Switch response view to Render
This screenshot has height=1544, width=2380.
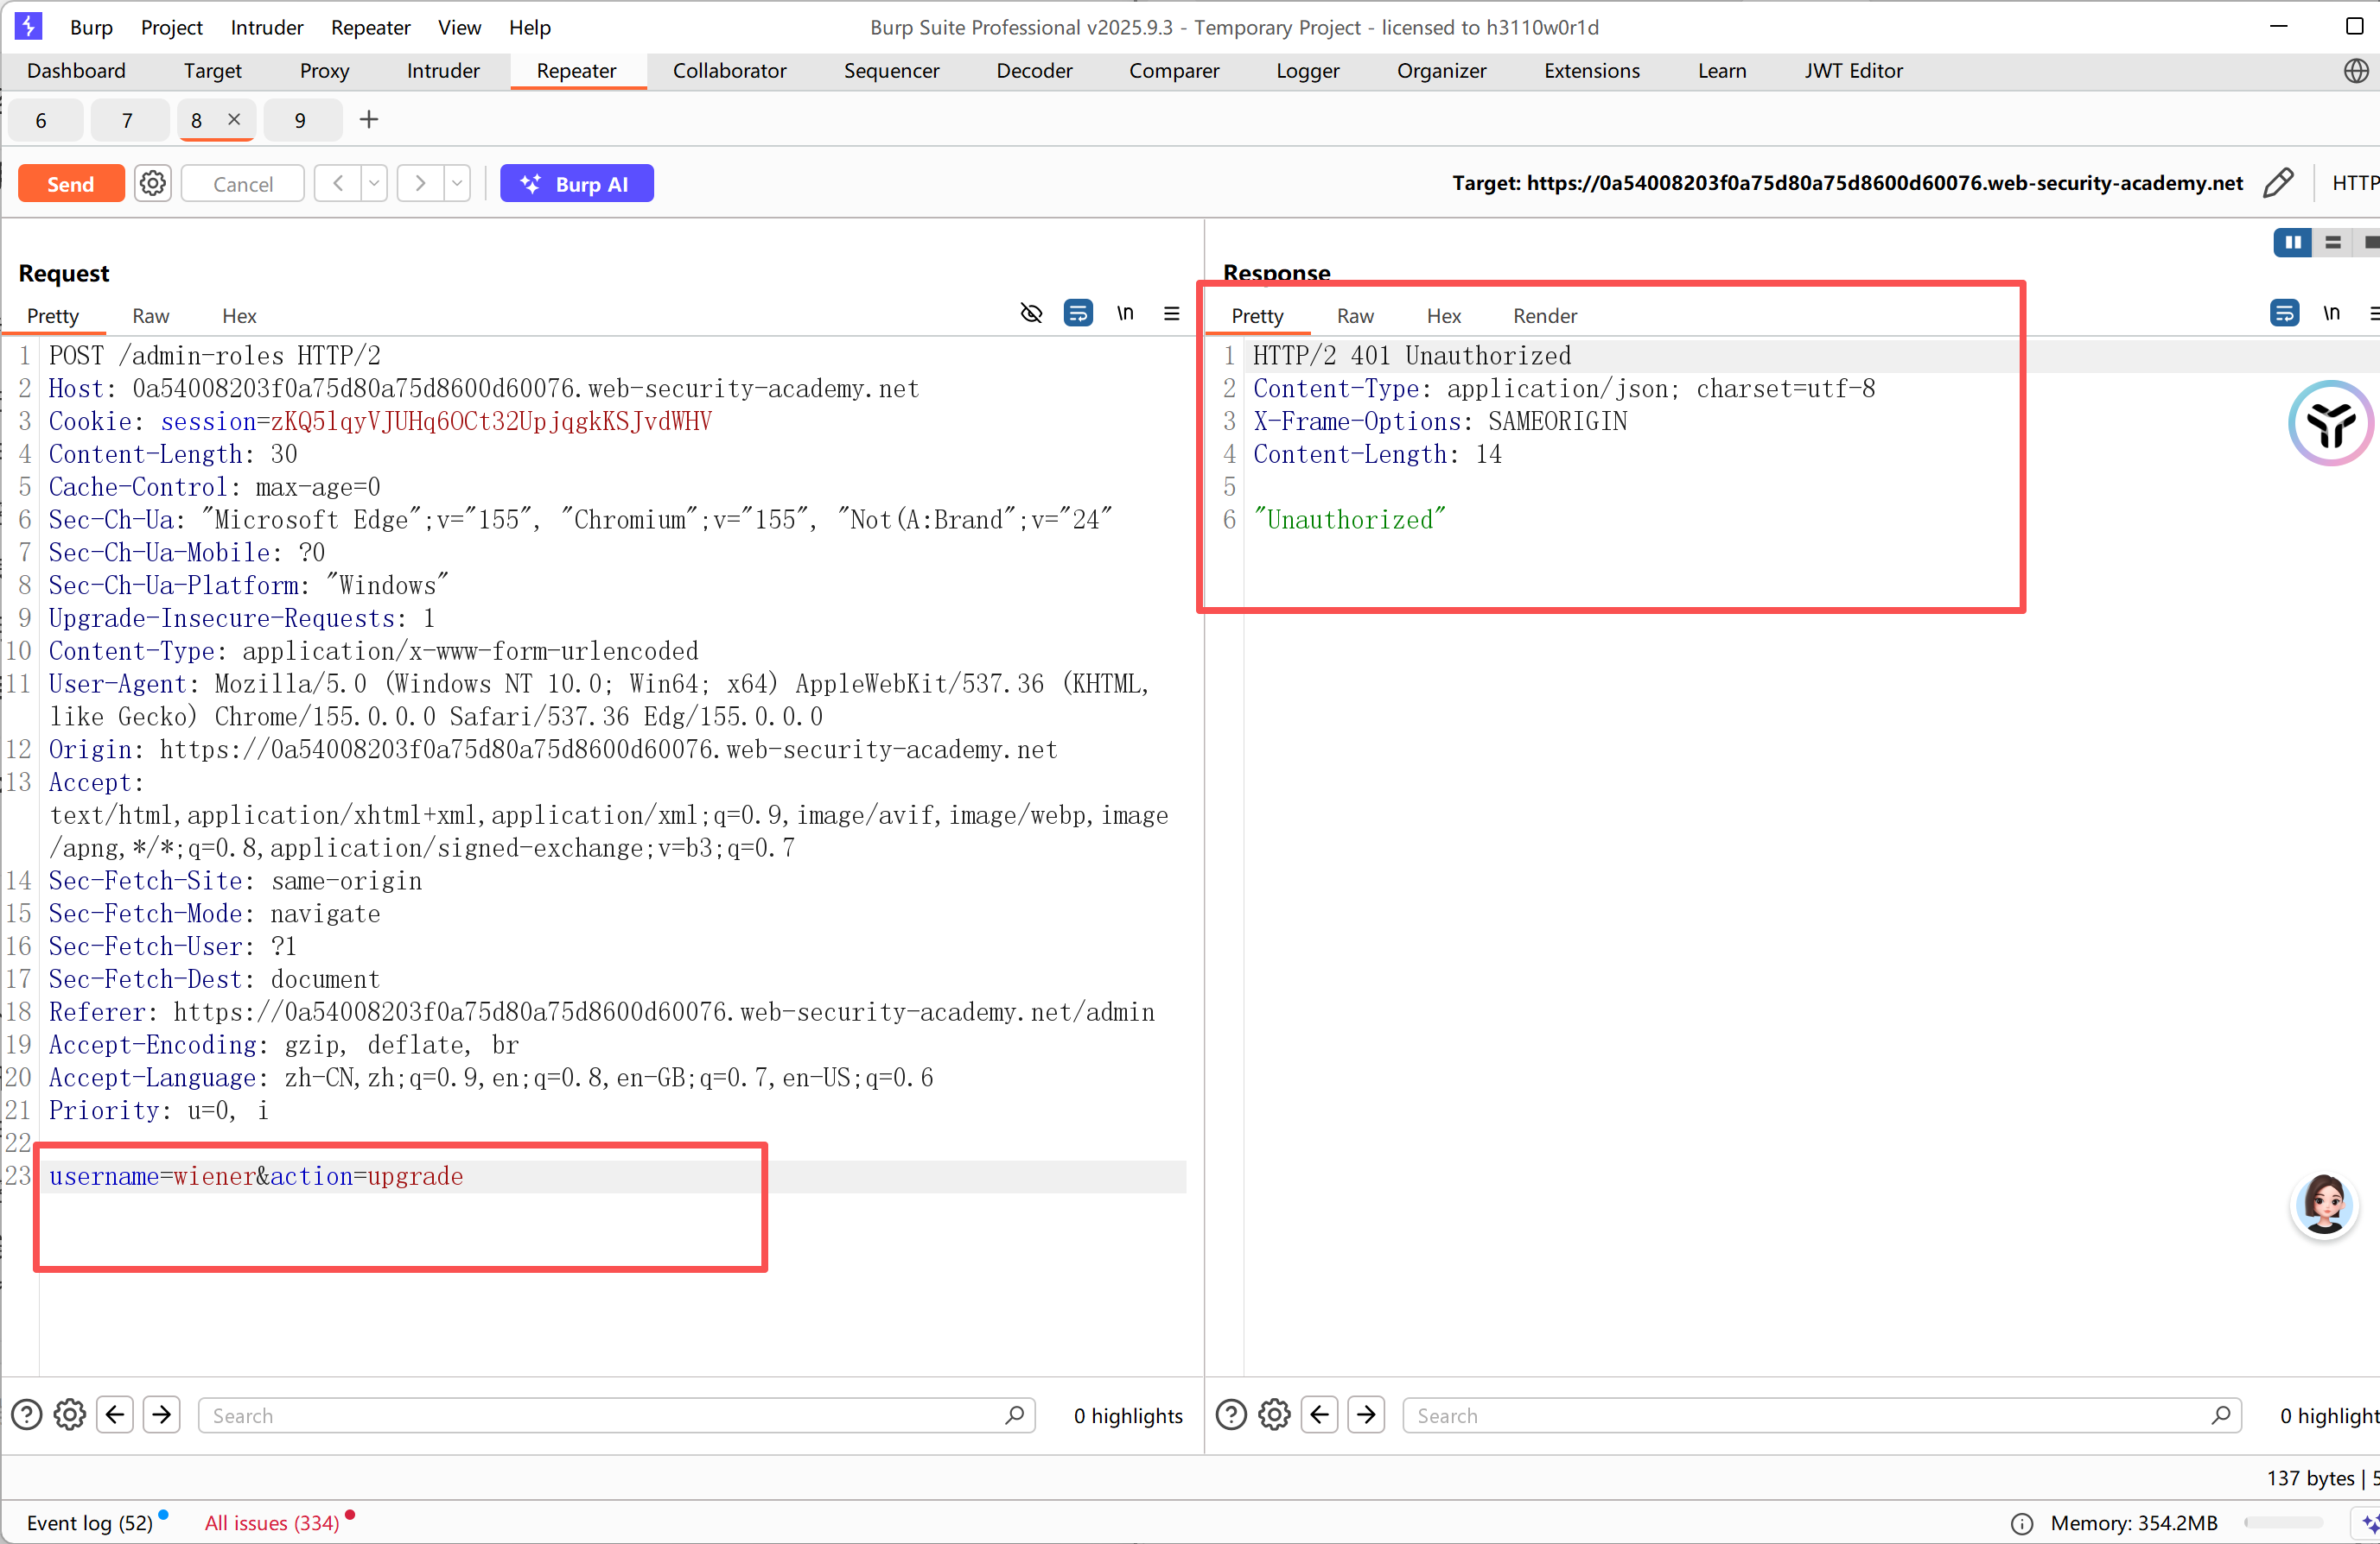1545,316
